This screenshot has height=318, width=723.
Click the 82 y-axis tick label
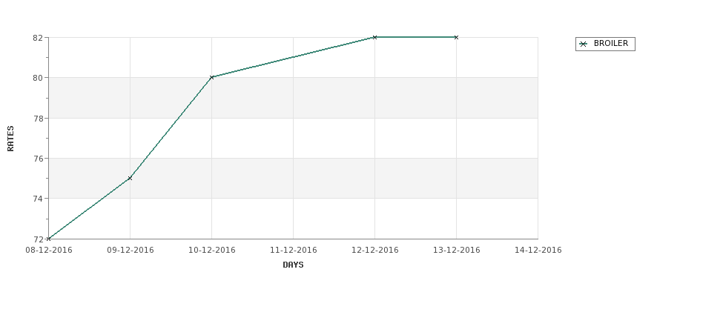[38, 38]
